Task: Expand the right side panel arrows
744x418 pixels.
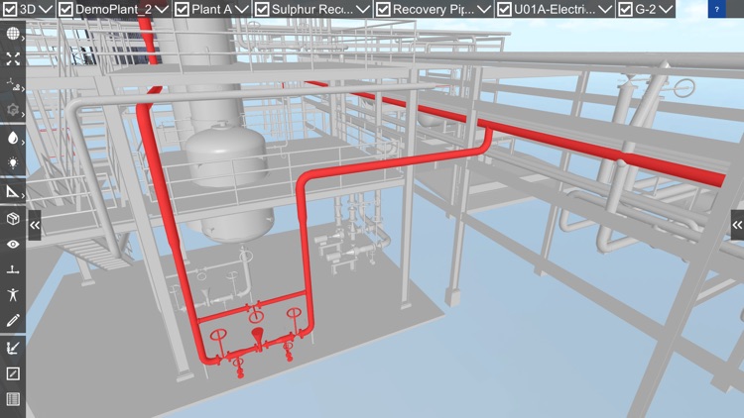Action: click(737, 225)
